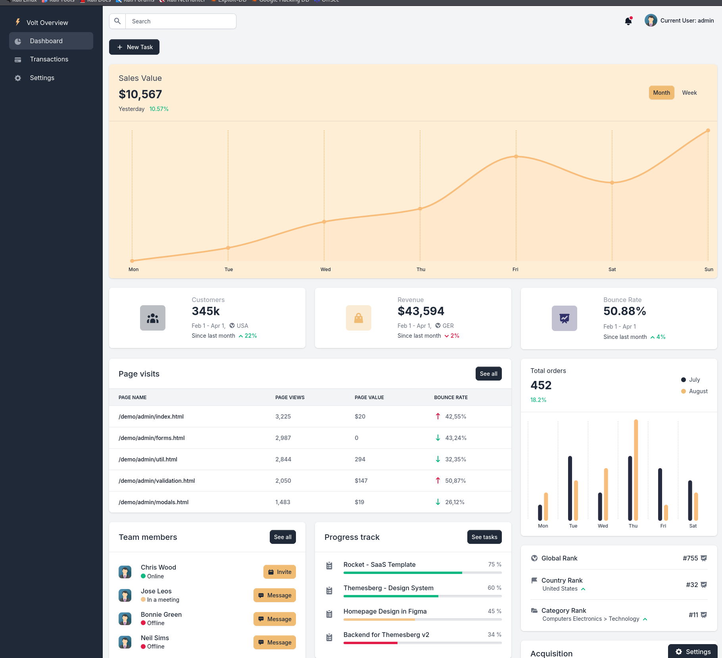Click the admin user avatar
The width and height of the screenshot is (722, 658).
click(x=651, y=21)
